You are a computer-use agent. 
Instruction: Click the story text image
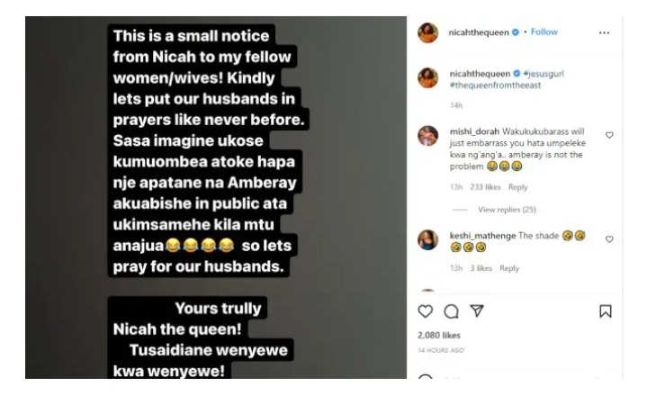click(x=216, y=198)
